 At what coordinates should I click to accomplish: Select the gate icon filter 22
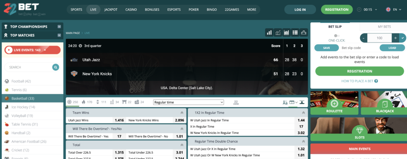pyautogui.click(x=127, y=102)
